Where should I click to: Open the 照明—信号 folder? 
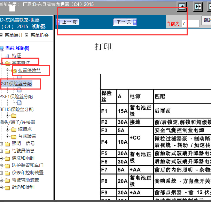(x=23, y=143)
